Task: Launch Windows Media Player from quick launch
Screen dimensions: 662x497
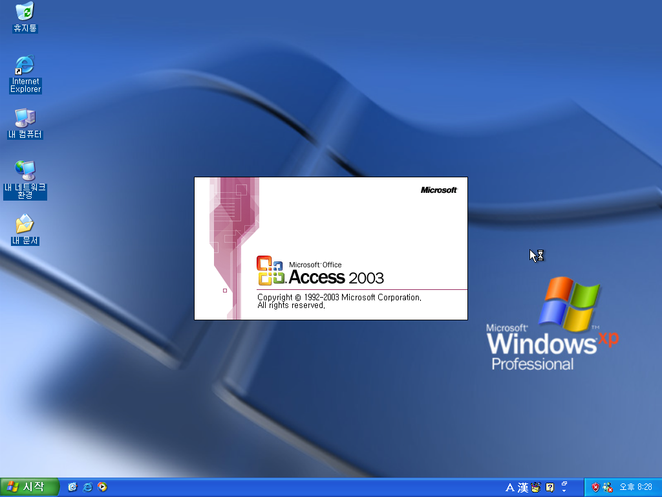Action: (102, 487)
